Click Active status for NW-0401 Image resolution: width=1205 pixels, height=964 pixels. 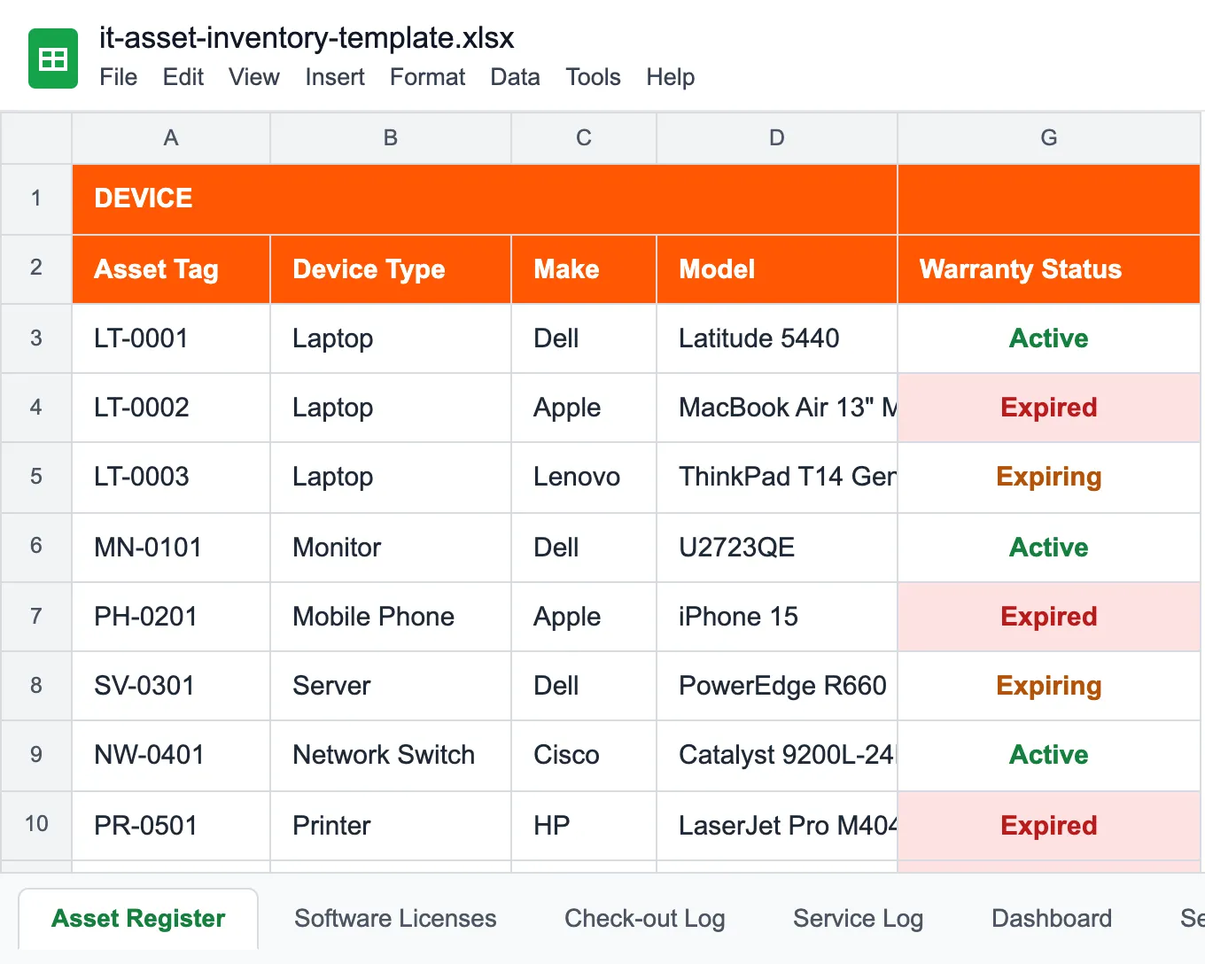click(x=1049, y=755)
